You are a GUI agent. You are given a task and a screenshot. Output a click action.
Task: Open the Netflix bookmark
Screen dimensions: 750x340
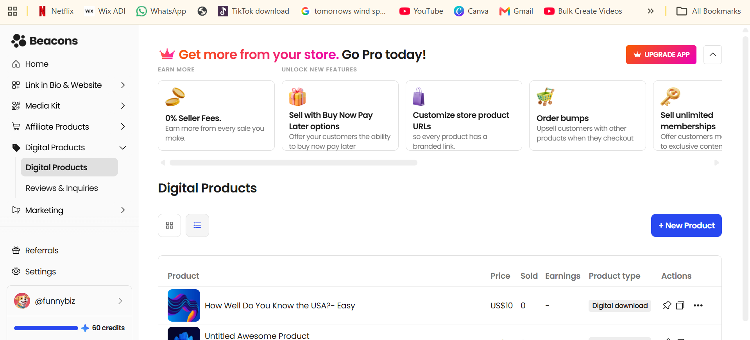pos(56,11)
